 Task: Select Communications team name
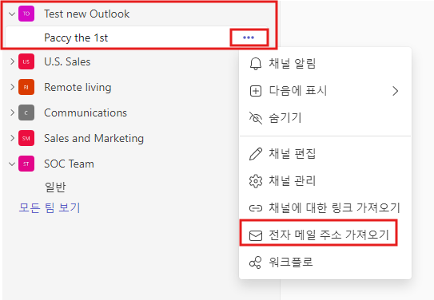[x=86, y=112]
